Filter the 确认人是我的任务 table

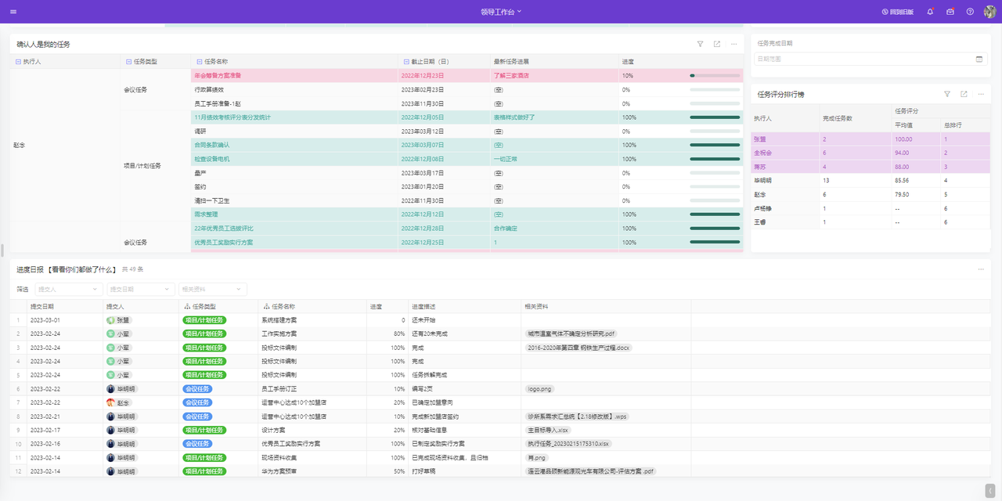(x=700, y=45)
